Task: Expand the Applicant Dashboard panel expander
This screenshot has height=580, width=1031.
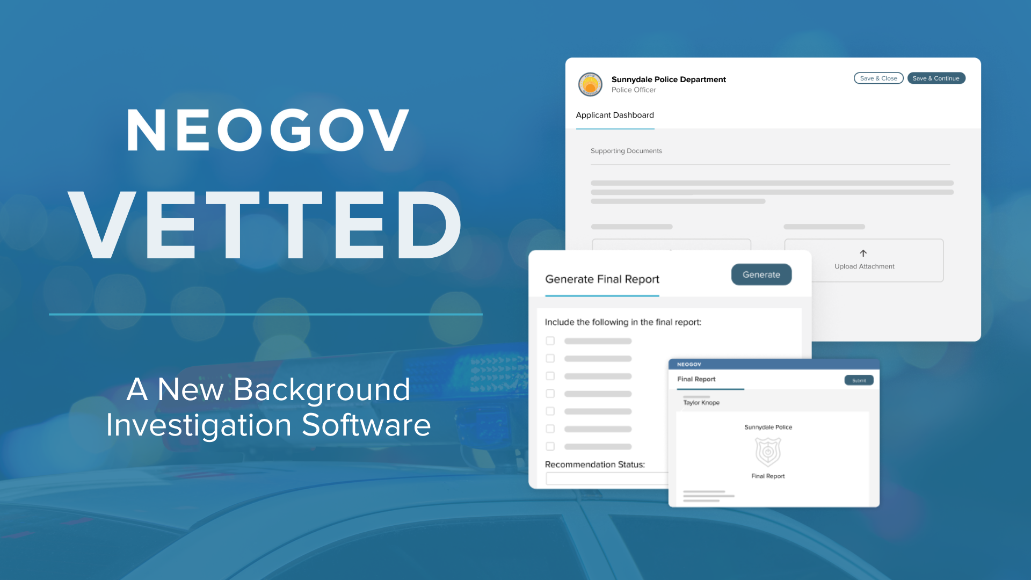Action: click(x=615, y=115)
